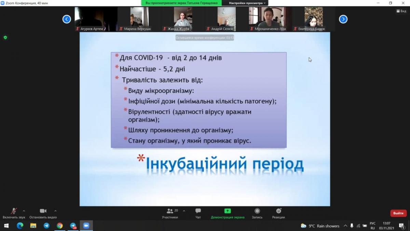410x231 pixels.
Task: Open Wi-Fi network tray icon
Action: (358, 226)
